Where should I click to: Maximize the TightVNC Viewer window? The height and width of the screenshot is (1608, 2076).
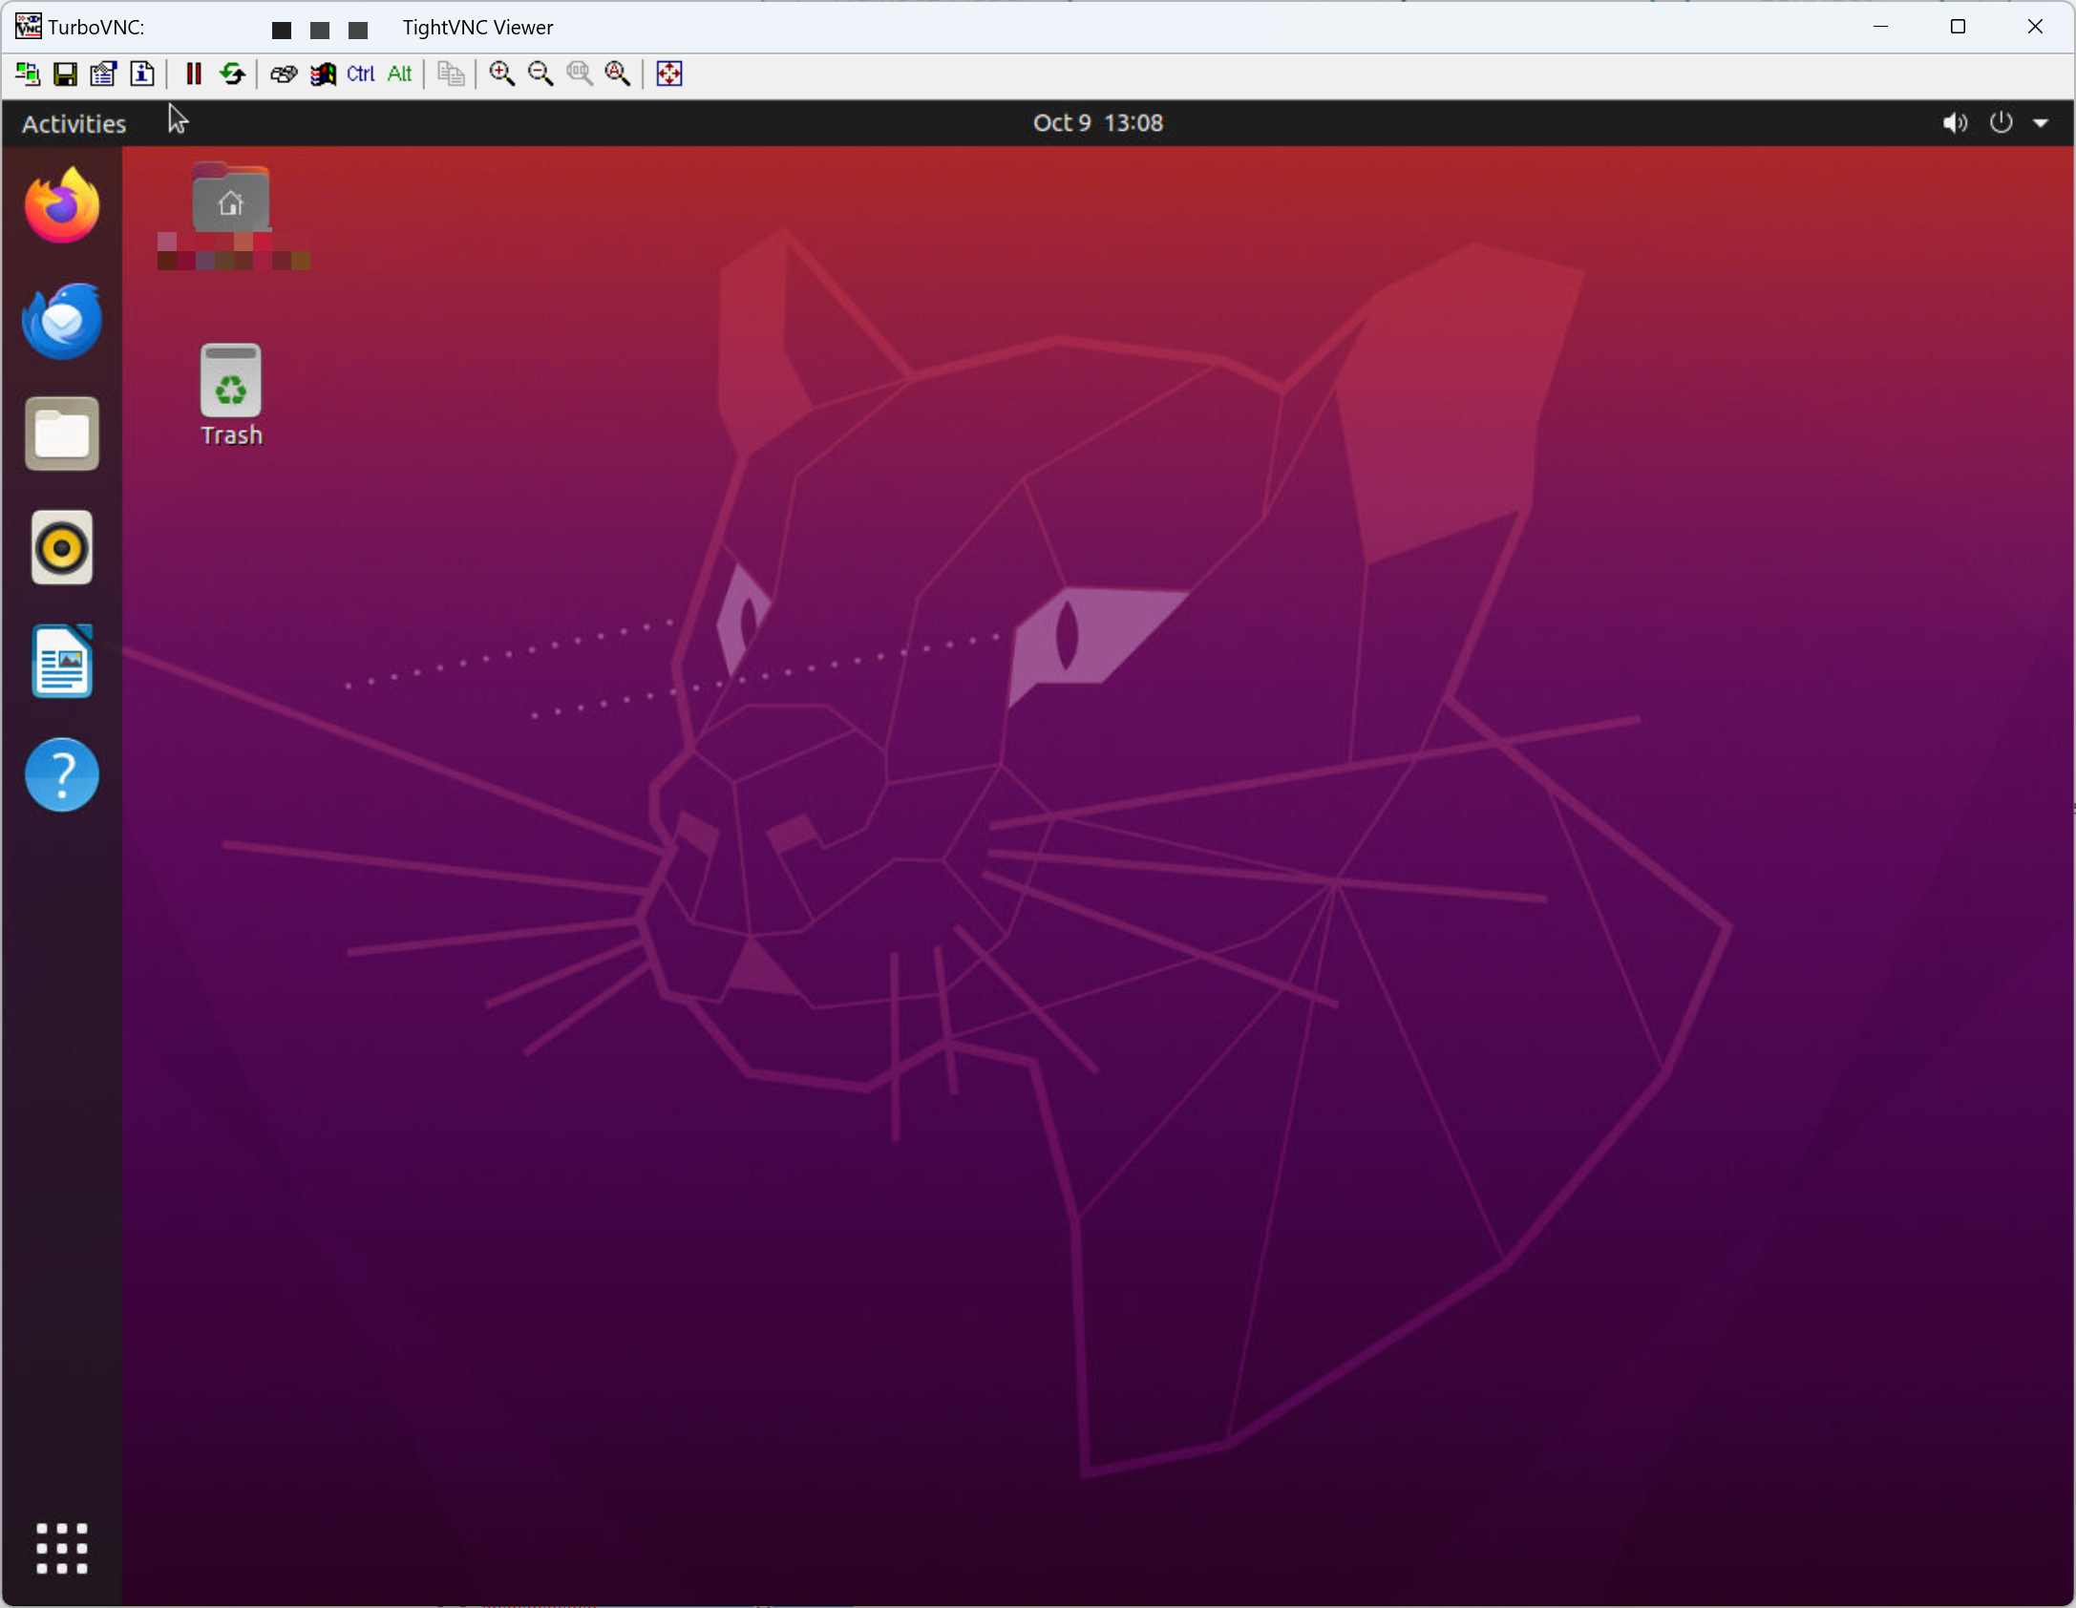pyautogui.click(x=1958, y=27)
